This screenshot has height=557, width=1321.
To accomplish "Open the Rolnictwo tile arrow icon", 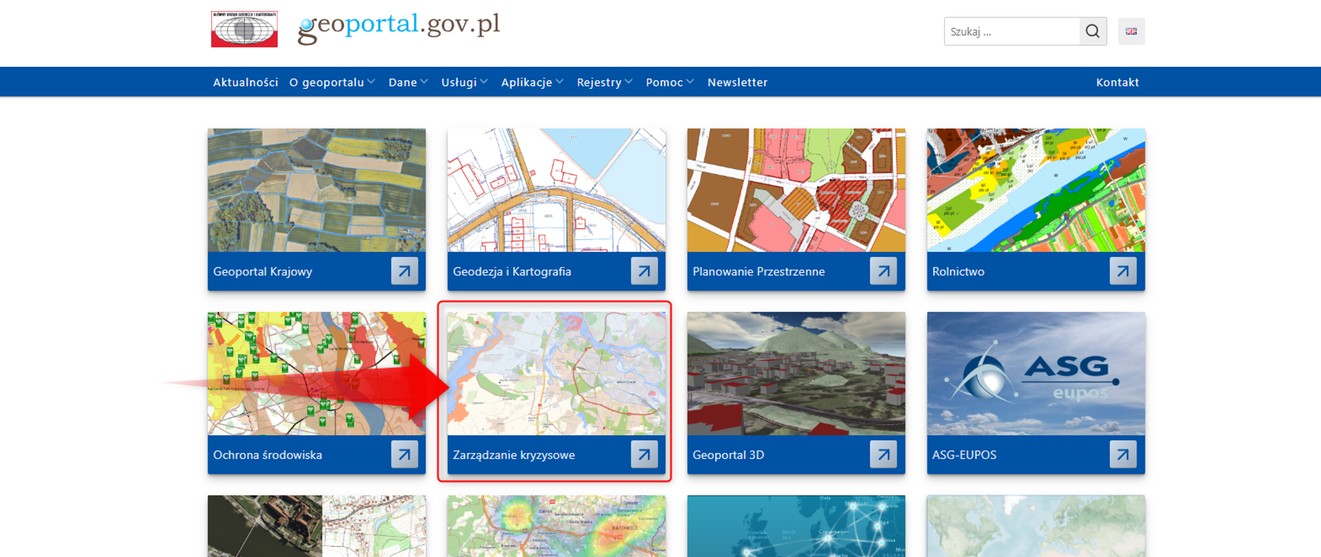I will click(1122, 271).
